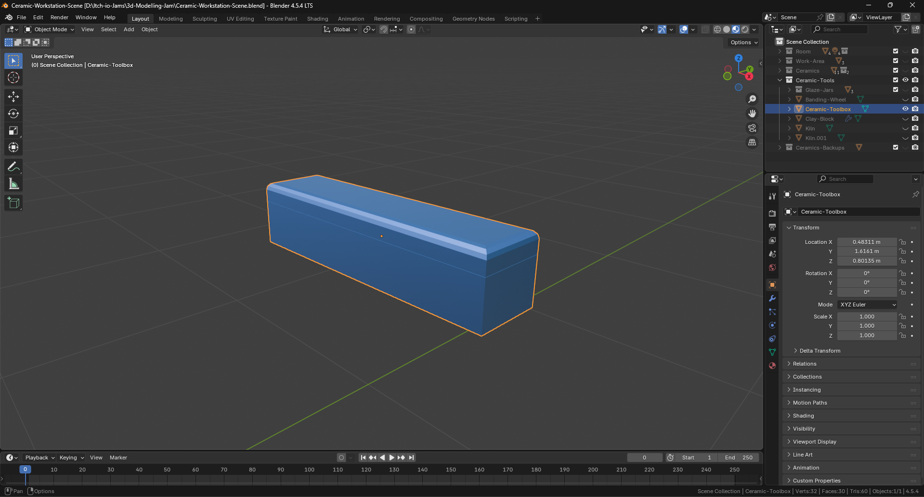Choose the Add Cube tool
924x497 pixels.
click(13, 203)
